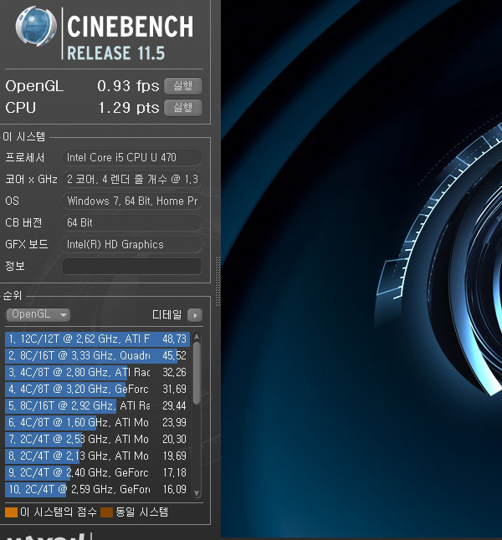
Task: Click the ranking list scroll up arrow
Action: pos(197,337)
